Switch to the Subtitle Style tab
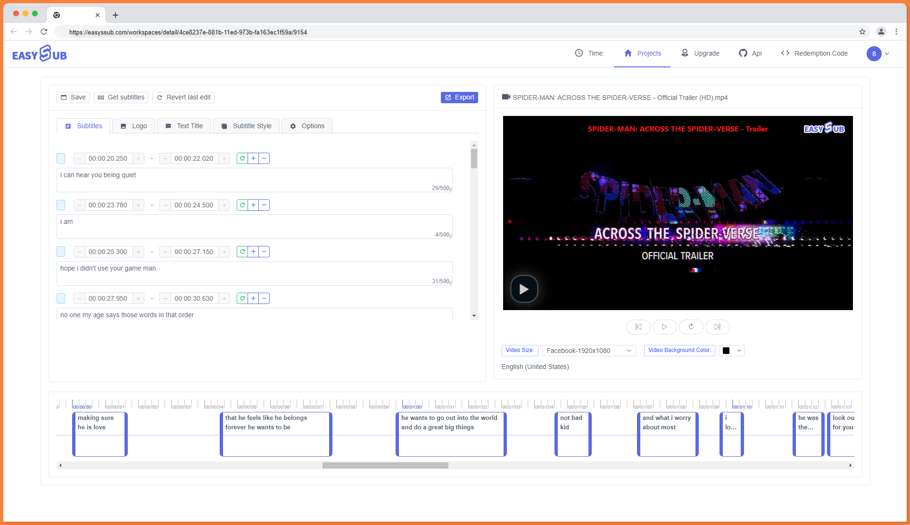Viewport: 910px width, 525px height. tap(246, 126)
